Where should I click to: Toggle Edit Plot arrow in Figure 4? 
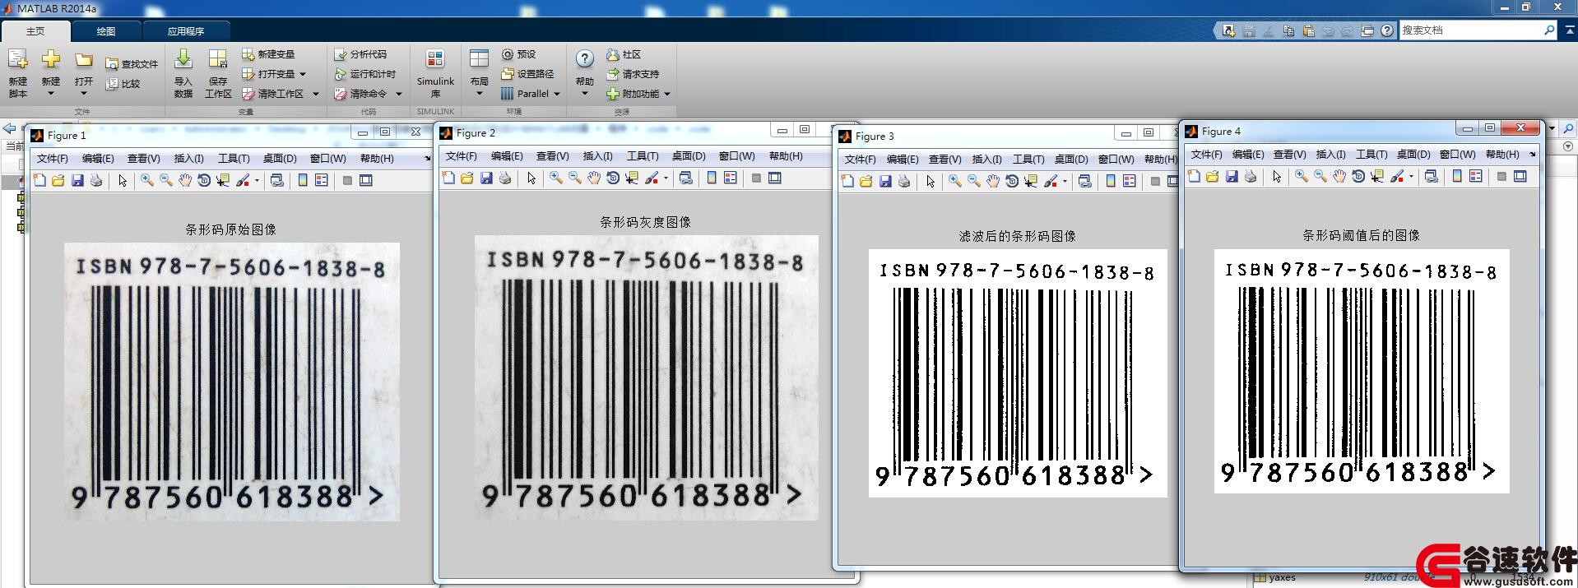1277,176
